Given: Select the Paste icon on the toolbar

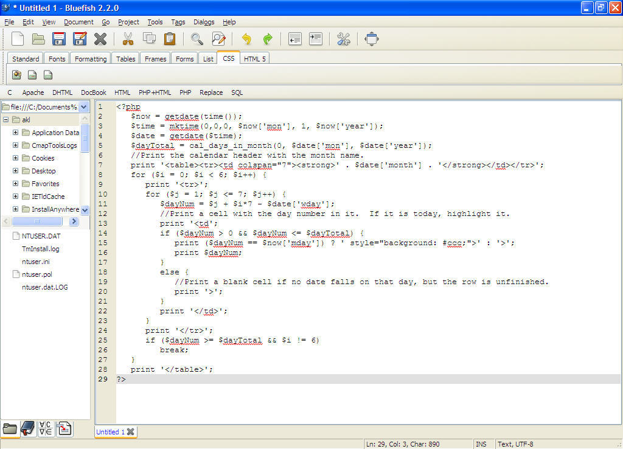Looking at the screenshot, I should click(x=170, y=38).
